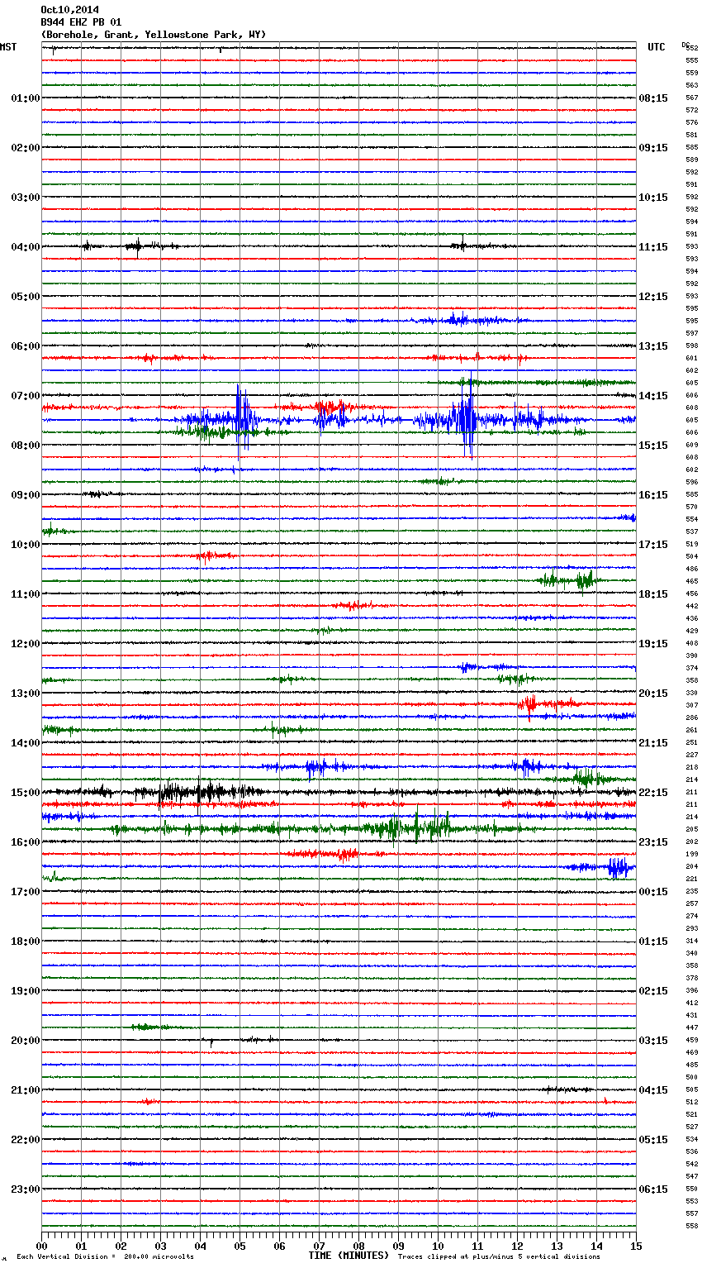
Task: Select the 04:15 UTC time label
Action: point(653,1090)
